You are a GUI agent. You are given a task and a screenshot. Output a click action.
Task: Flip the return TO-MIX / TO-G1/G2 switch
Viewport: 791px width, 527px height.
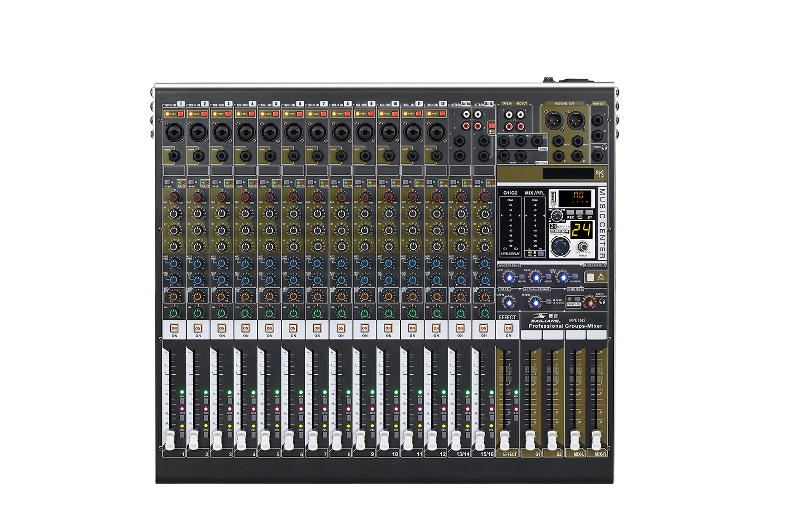click(x=548, y=301)
